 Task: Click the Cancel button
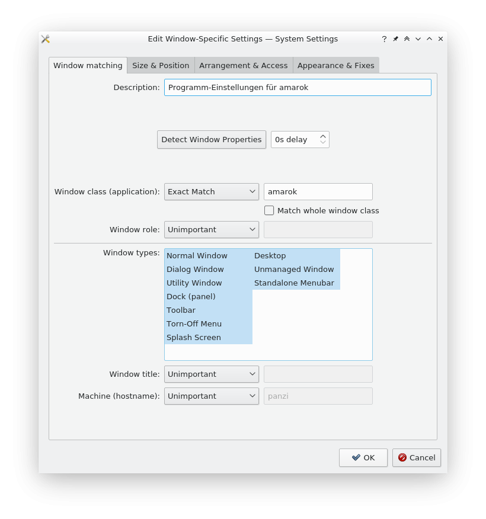point(417,457)
